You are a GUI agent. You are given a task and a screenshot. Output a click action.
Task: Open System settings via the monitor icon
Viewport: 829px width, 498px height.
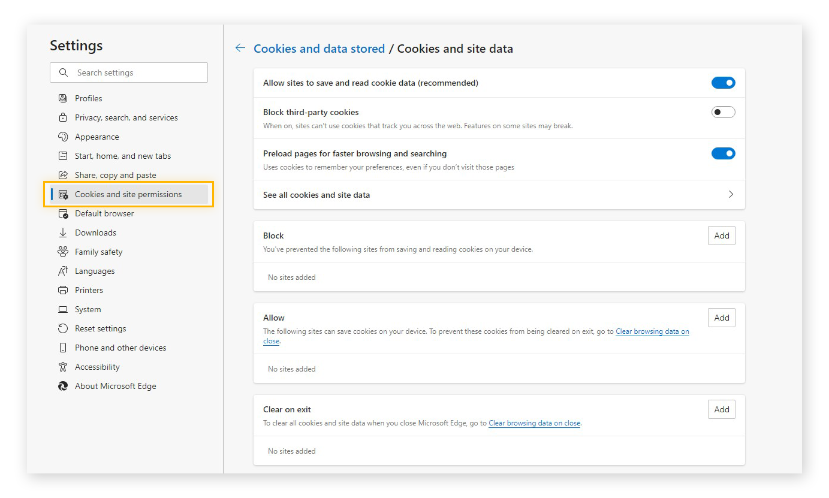click(62, 309)
